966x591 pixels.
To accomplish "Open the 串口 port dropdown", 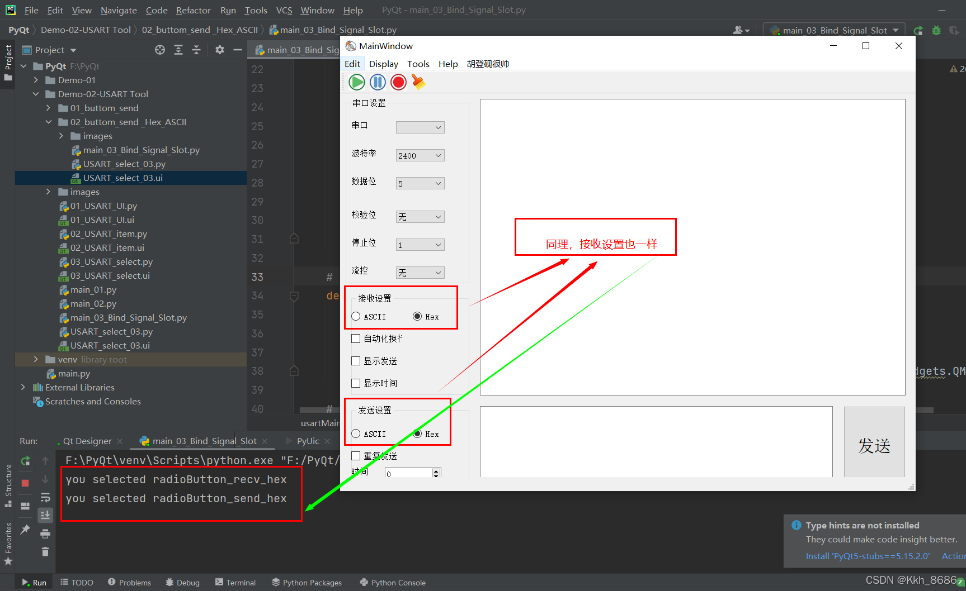I will pos(420,127).
